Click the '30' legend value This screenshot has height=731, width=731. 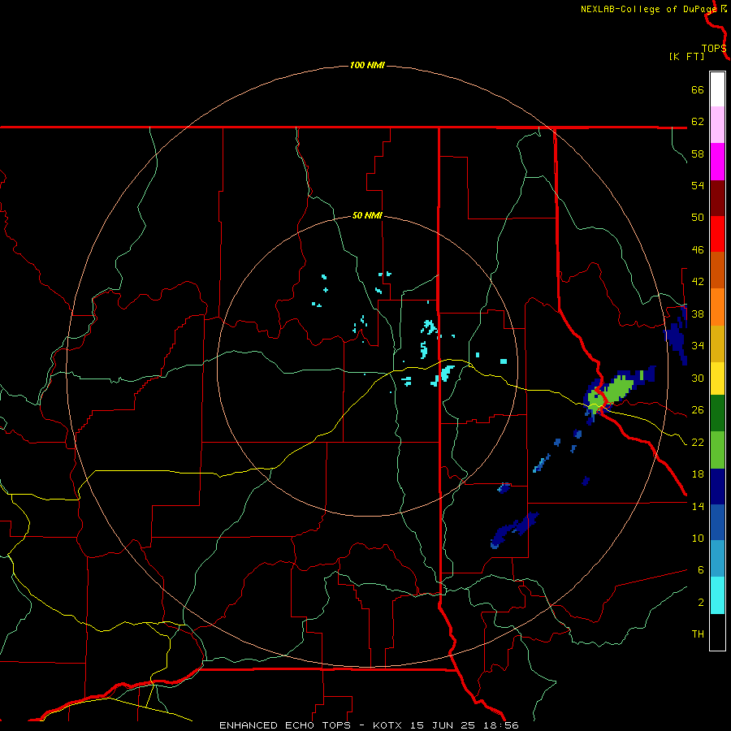698,378
